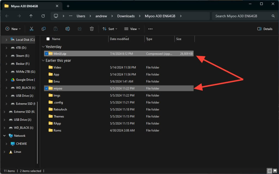
Task: Toggle the Details pane button
Action: [265, 29]
